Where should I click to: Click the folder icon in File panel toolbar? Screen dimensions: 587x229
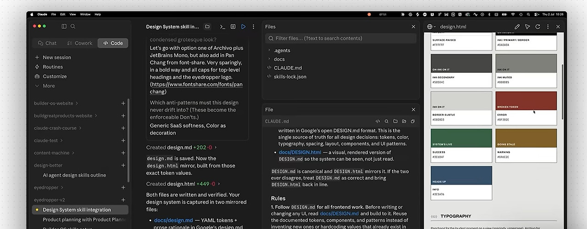click(395, 121)
